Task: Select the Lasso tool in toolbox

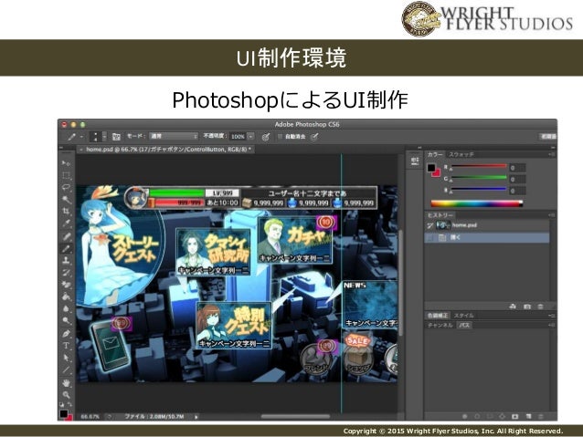Action: pyautogui.click(x=67, y=187)
